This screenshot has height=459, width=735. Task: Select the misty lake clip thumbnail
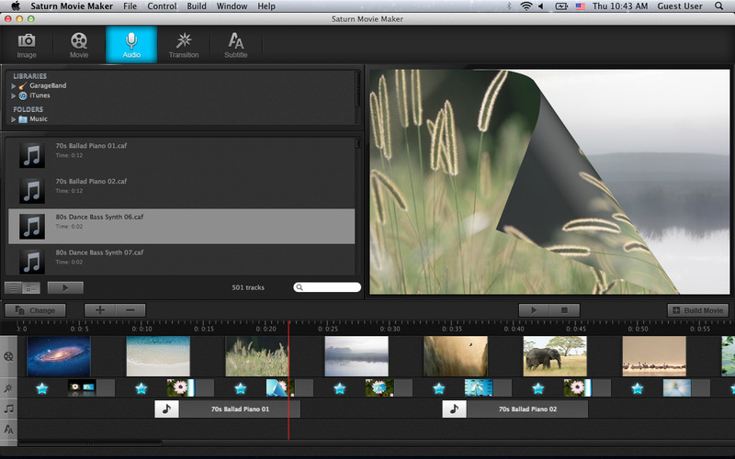(x=356, y=356)
